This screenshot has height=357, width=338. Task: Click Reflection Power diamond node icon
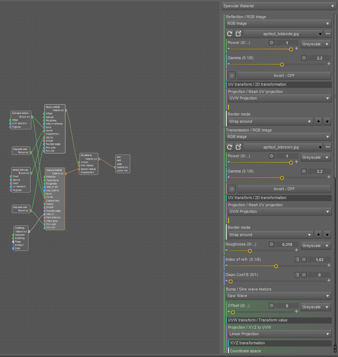271,43
